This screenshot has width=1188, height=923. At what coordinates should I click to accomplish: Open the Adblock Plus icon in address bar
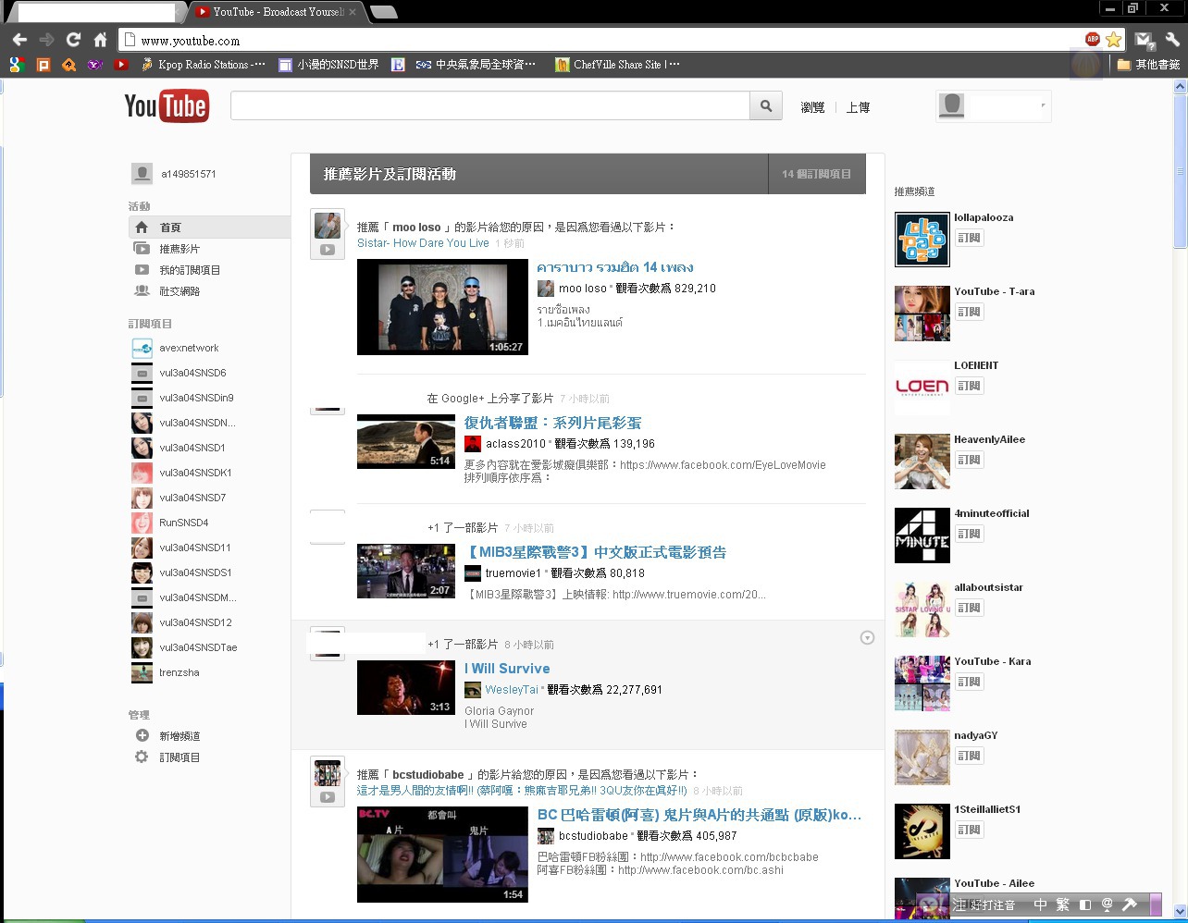click(1093, 39)
